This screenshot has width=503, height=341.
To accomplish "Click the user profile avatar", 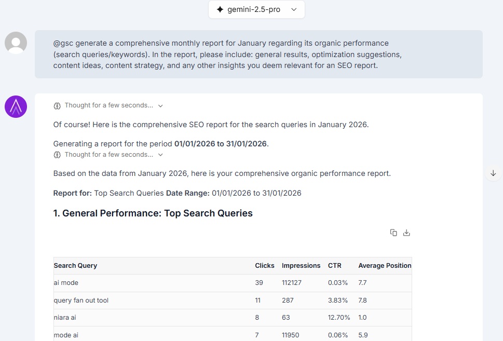I will 16,43.
